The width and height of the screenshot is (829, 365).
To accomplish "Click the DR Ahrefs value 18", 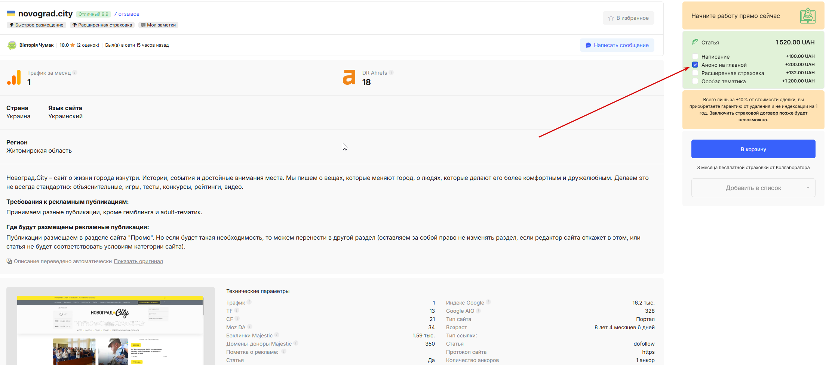I will coord(366,82).
